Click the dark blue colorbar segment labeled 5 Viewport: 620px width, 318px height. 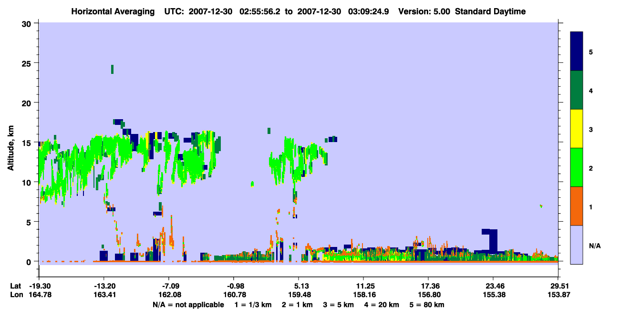(577, 51)
